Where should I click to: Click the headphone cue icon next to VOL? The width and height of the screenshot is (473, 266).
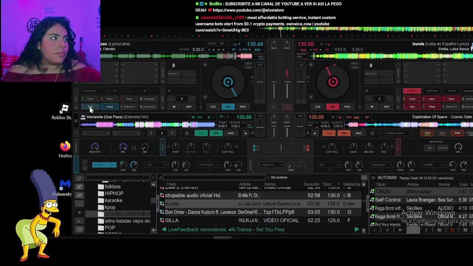(x=134, y=148)
